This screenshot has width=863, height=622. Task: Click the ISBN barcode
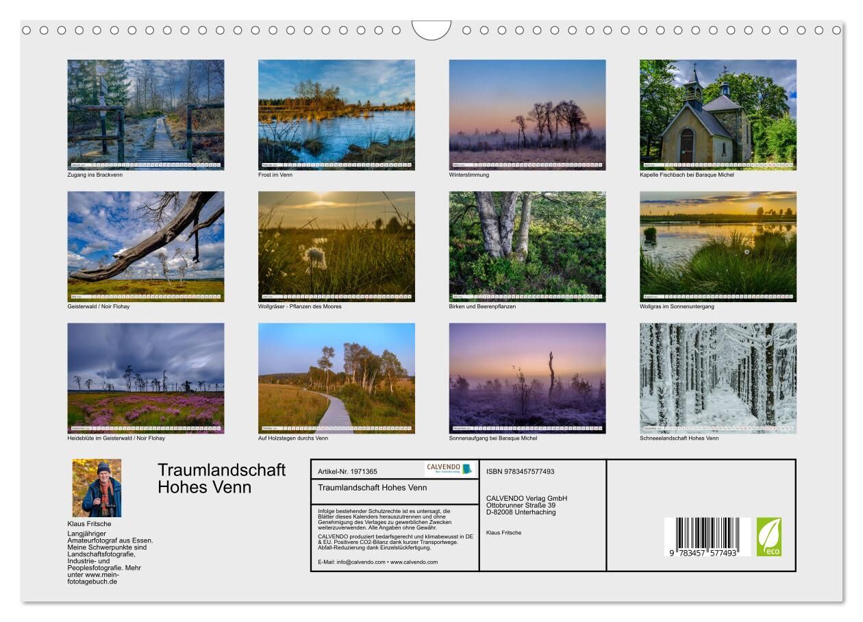click(x=707, y=536)
